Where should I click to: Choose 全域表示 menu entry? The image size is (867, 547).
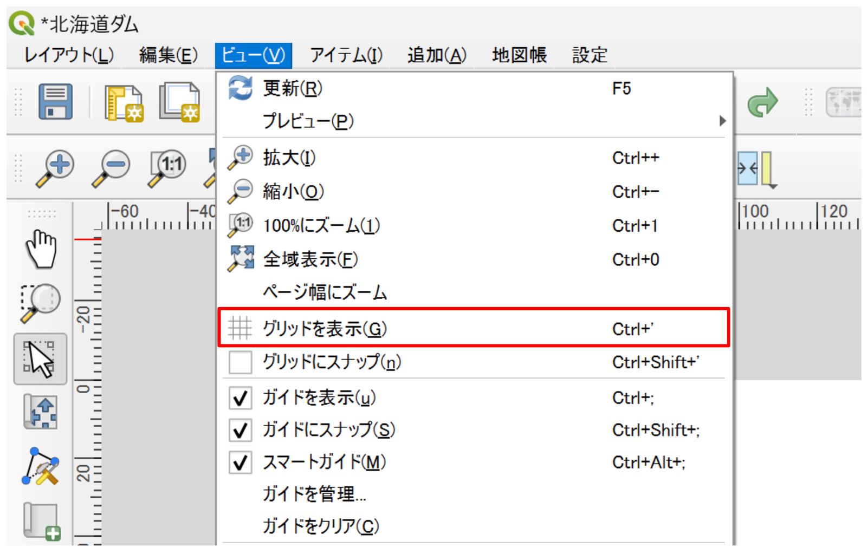pos(474,259)
